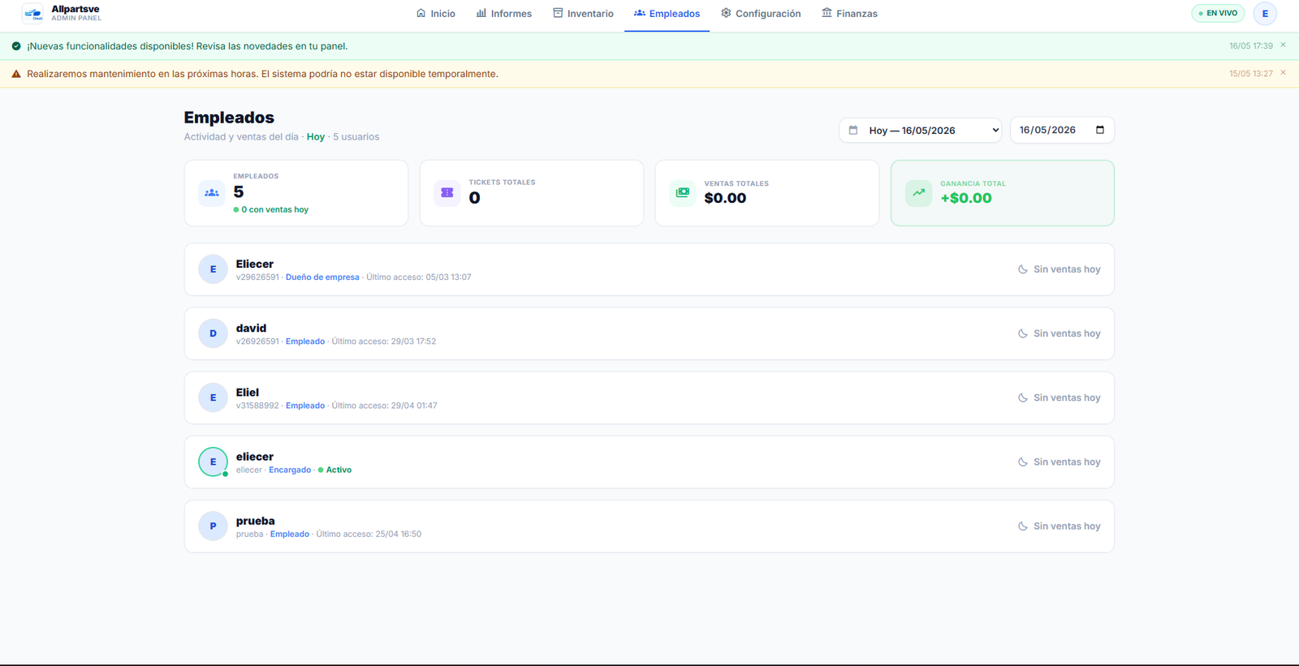Open the Configuración tab
Viewport: 1299px width, 666px height.
tap(761, 14)
